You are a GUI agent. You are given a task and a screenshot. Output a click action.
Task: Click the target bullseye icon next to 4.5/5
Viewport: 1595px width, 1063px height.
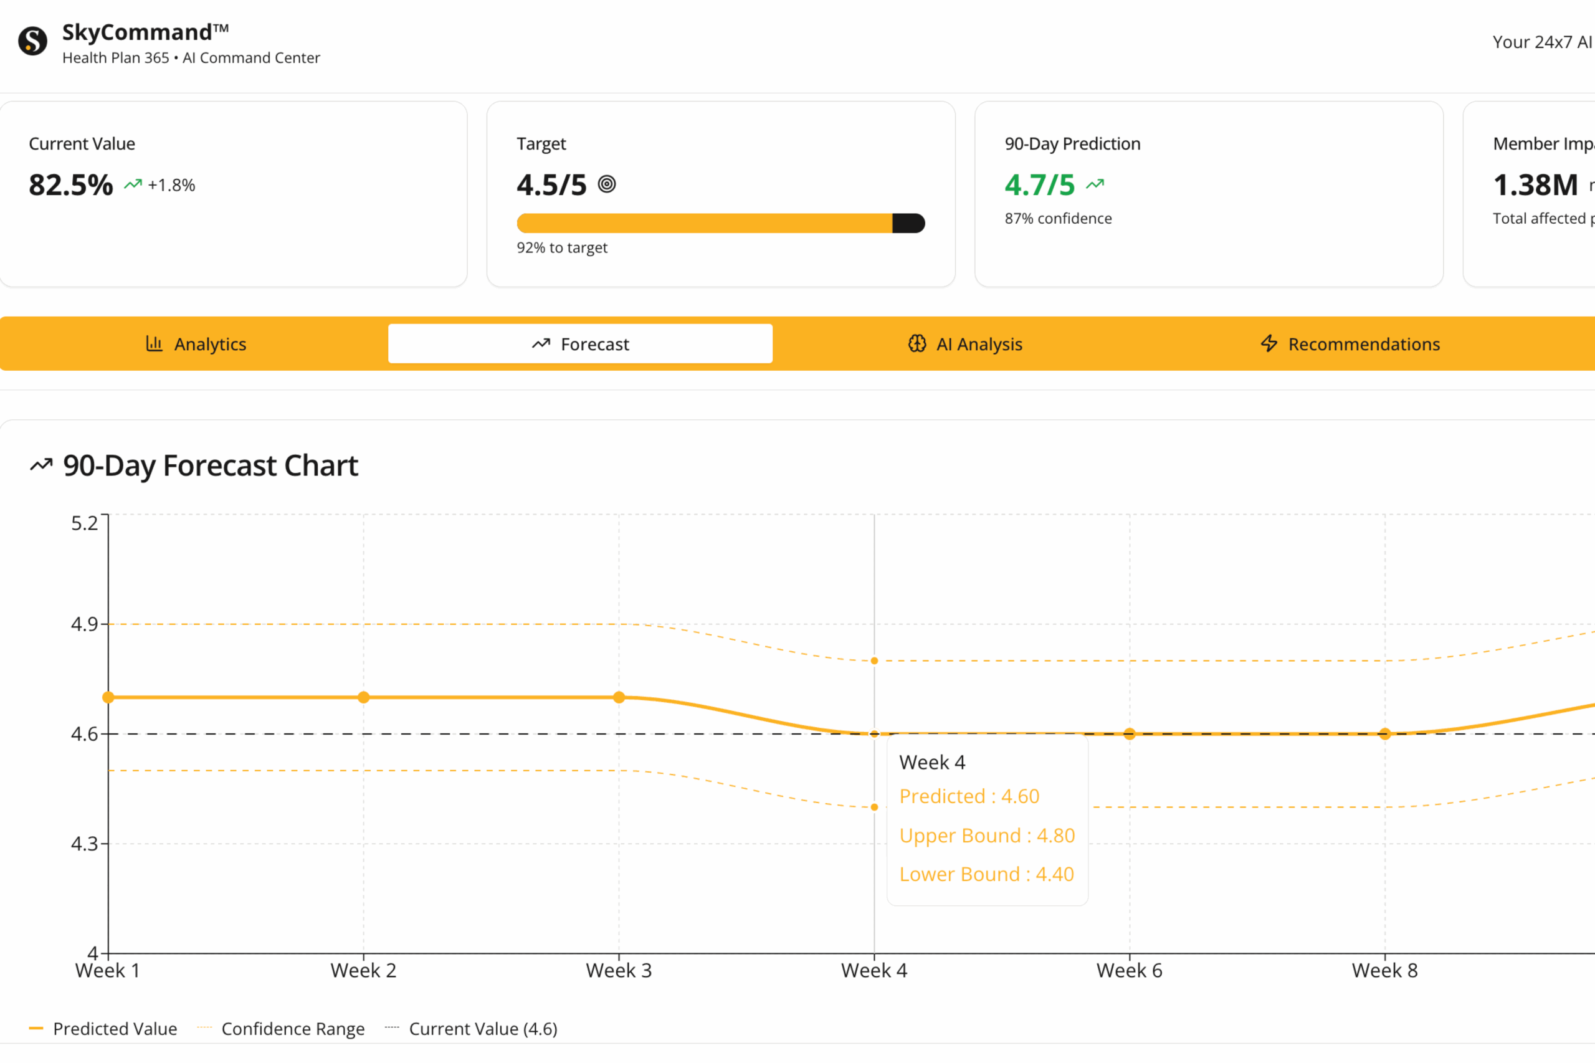(607, 184)
